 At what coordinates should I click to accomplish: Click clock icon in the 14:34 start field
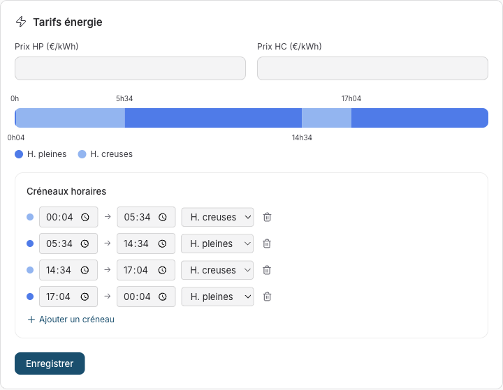pyautogui.click(x=85, y=270)
